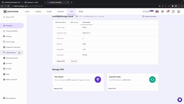Bookmark page with star icon

pos(169,6)
